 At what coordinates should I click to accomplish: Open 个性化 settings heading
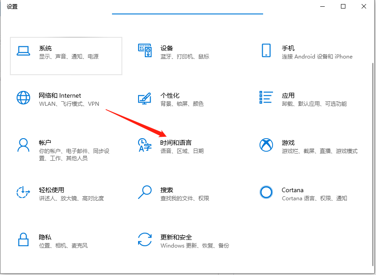click(x=170, y=95)
